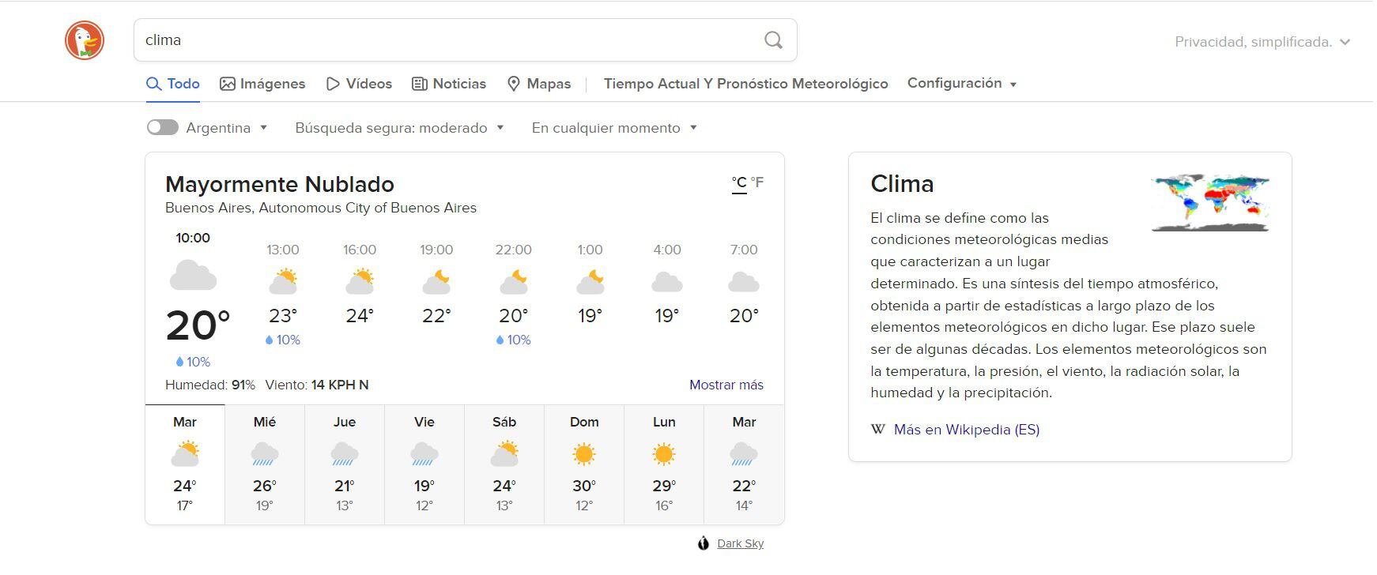Toggle the Argentina region switch
1377x575 pixels.
163,128
